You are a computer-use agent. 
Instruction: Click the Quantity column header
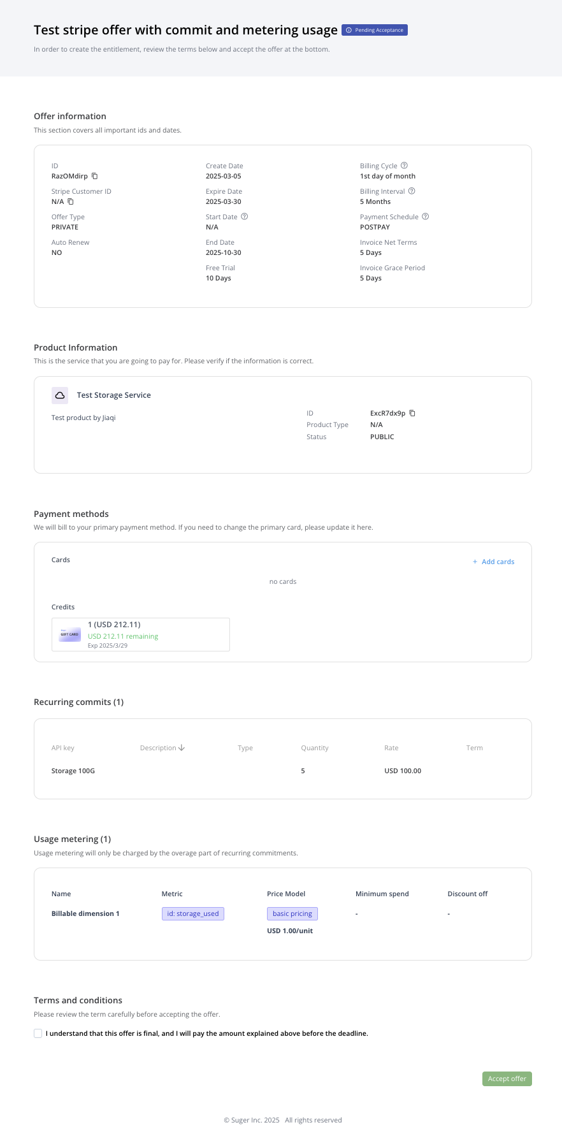click(315, 748)
